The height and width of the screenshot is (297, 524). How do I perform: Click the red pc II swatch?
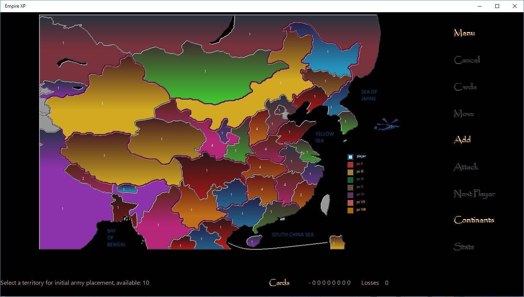pyautogui.click(x=350, y=165)
